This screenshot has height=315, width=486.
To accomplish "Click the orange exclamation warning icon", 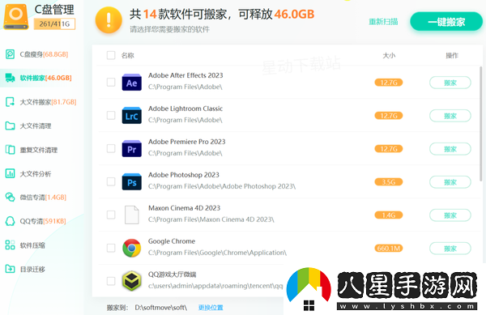I will [x=109, y=20].
